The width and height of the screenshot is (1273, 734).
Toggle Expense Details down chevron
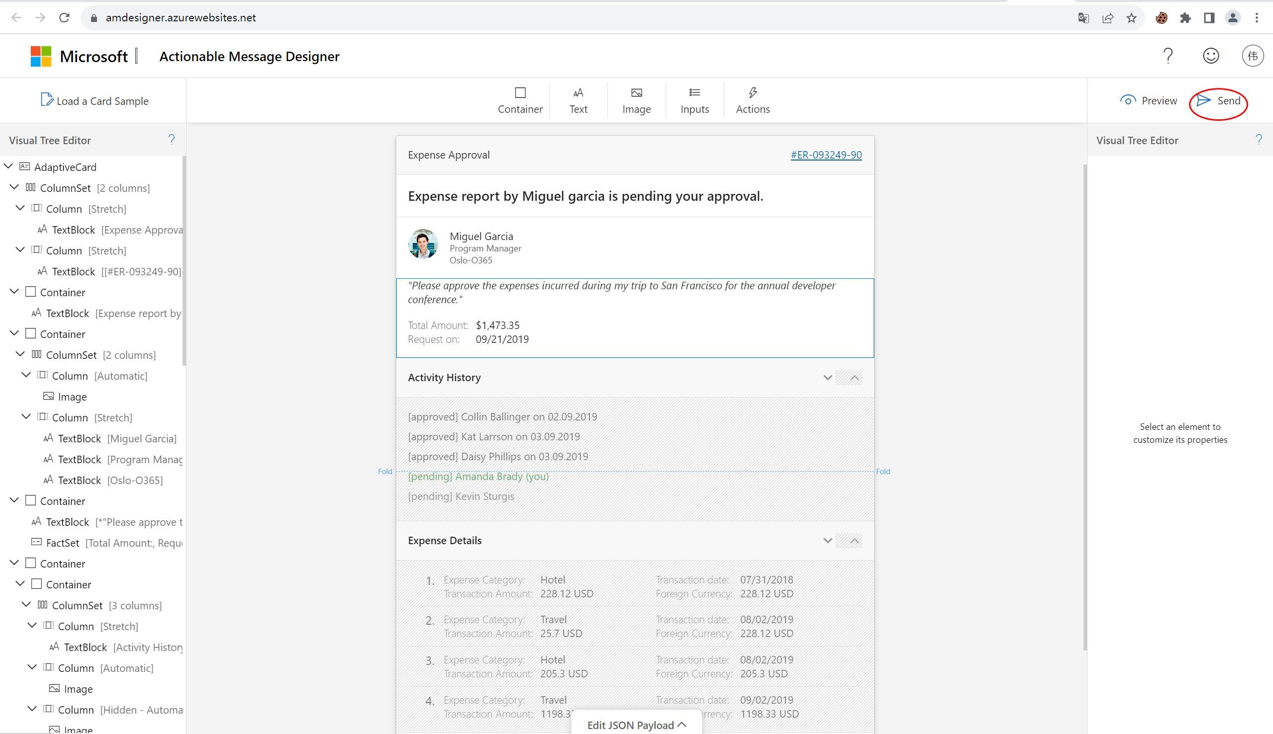click(827, 540)
